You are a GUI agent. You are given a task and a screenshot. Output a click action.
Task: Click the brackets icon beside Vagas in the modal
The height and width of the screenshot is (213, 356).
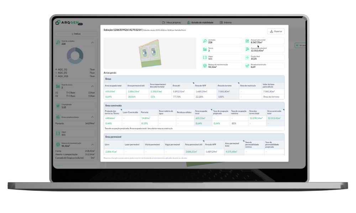pyautogui.click(x=205, y=58)
